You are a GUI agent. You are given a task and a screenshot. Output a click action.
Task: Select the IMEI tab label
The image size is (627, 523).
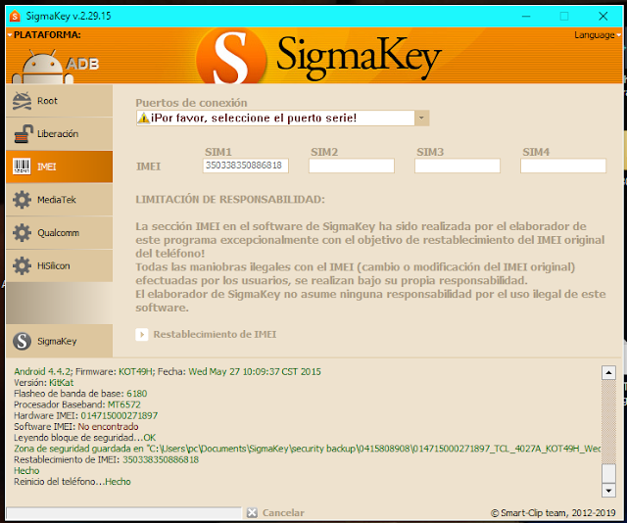pyautogui.click(x=46, y=166)
